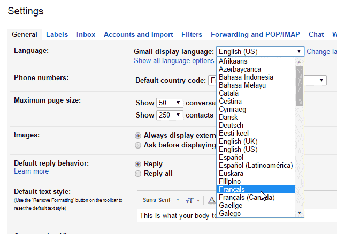Go to the Filters tab
This screenshot has height=234, width=337.
(x=192, y=34)
